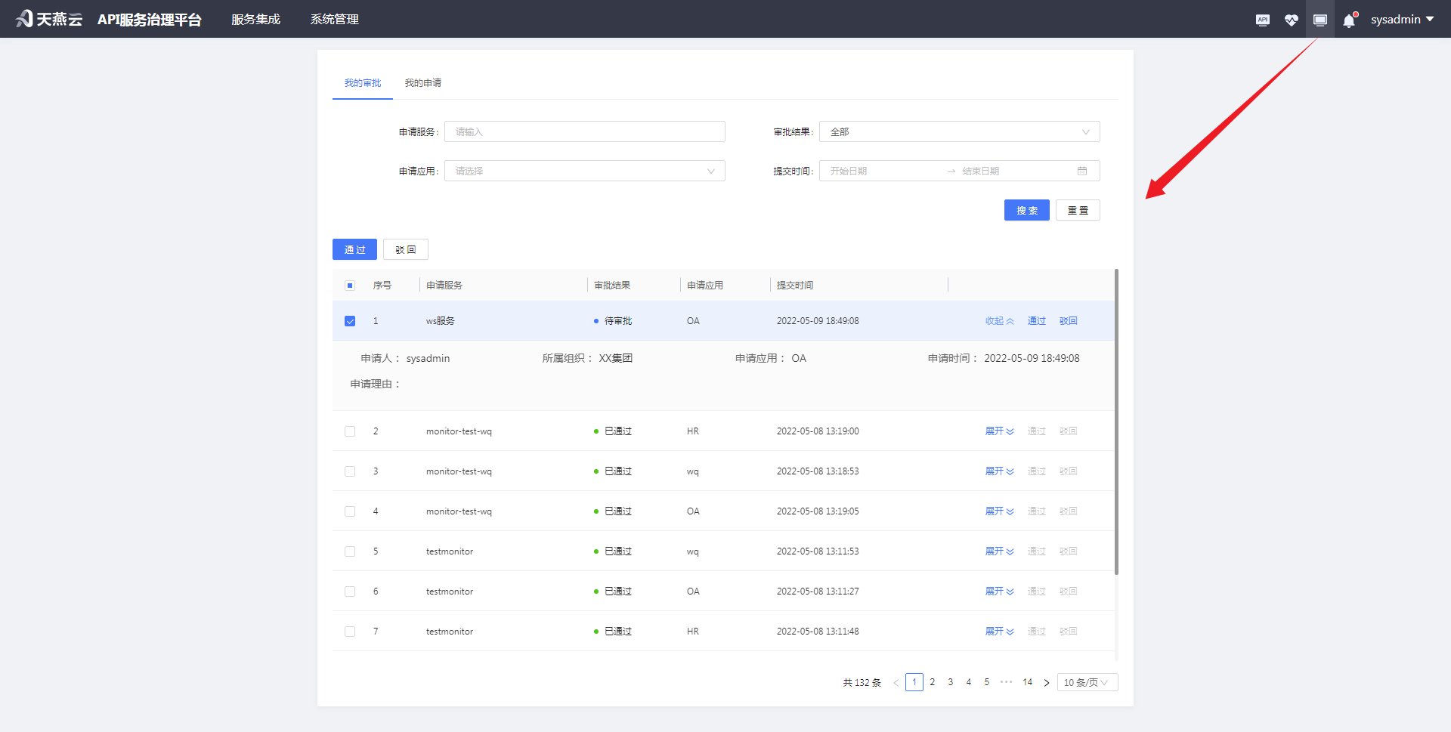The height and width of the screenshot is (732, 1451).
Task: Open the 审批结果 dropdown showing 全部
Action: 958,131
